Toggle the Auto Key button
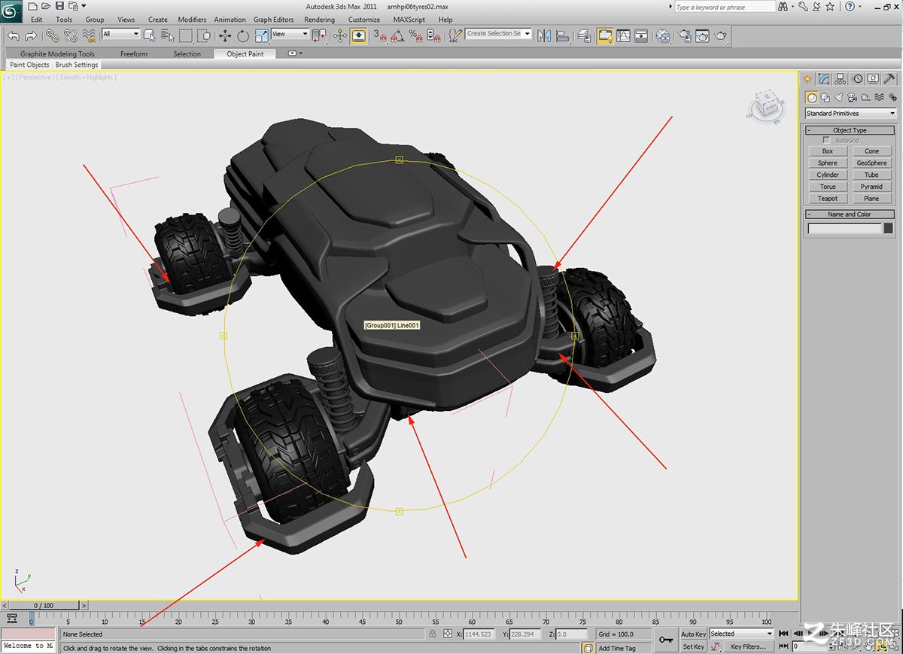The width and height of the screenshot is (903, 654). 693,634
